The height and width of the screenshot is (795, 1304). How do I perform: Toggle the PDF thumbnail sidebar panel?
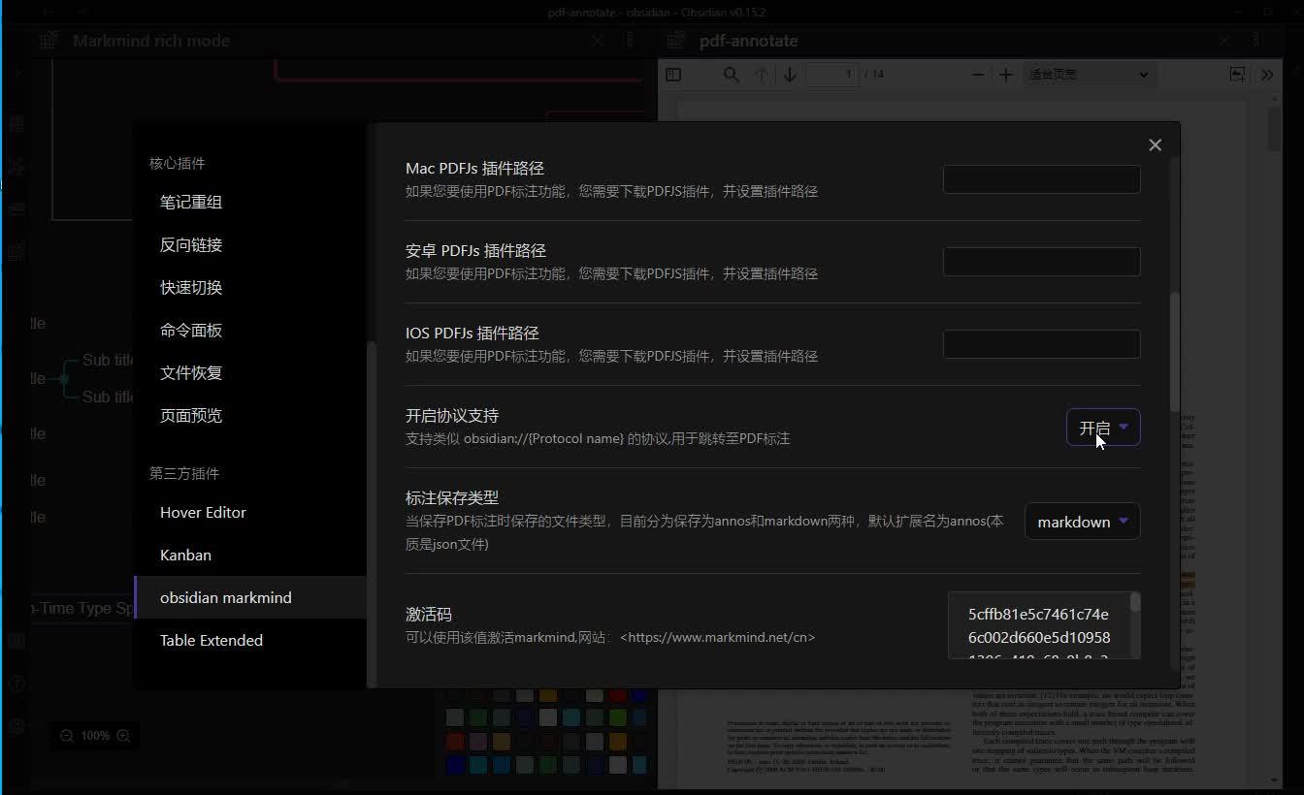[x=673, y=75]
